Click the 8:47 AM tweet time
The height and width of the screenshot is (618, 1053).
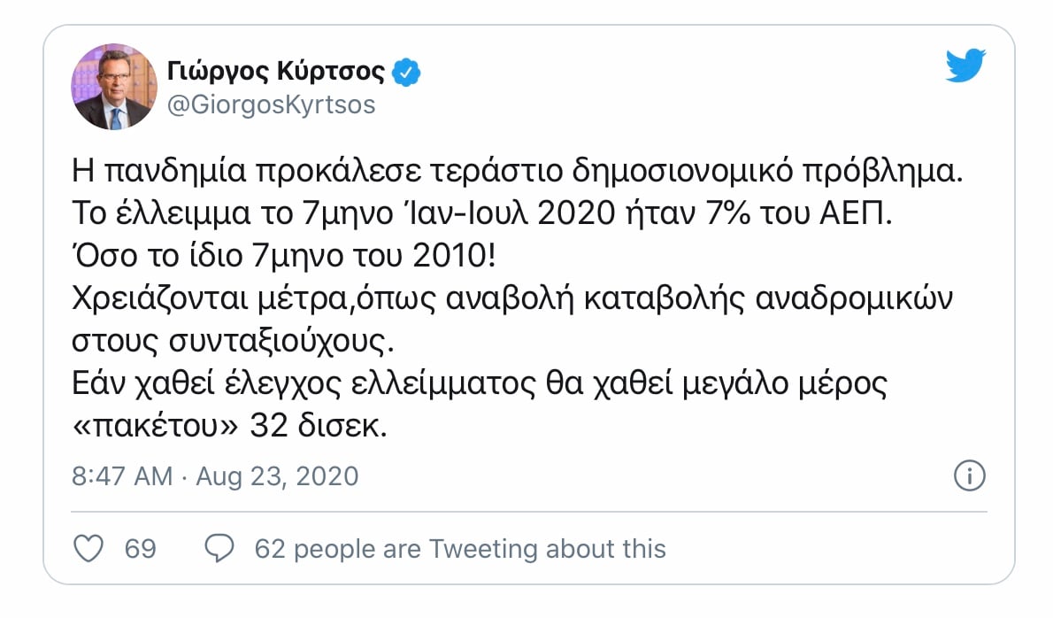122,475
